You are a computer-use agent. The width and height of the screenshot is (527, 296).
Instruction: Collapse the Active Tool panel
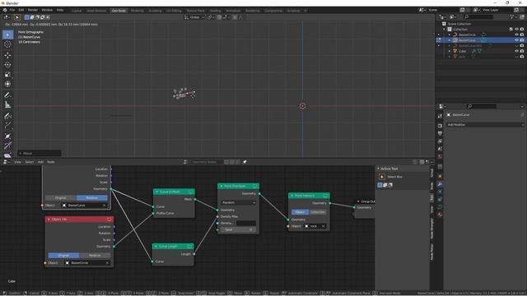tap(379, 169)
